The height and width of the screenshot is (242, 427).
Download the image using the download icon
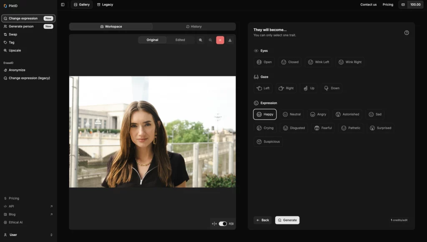click(x=230, y=40)
